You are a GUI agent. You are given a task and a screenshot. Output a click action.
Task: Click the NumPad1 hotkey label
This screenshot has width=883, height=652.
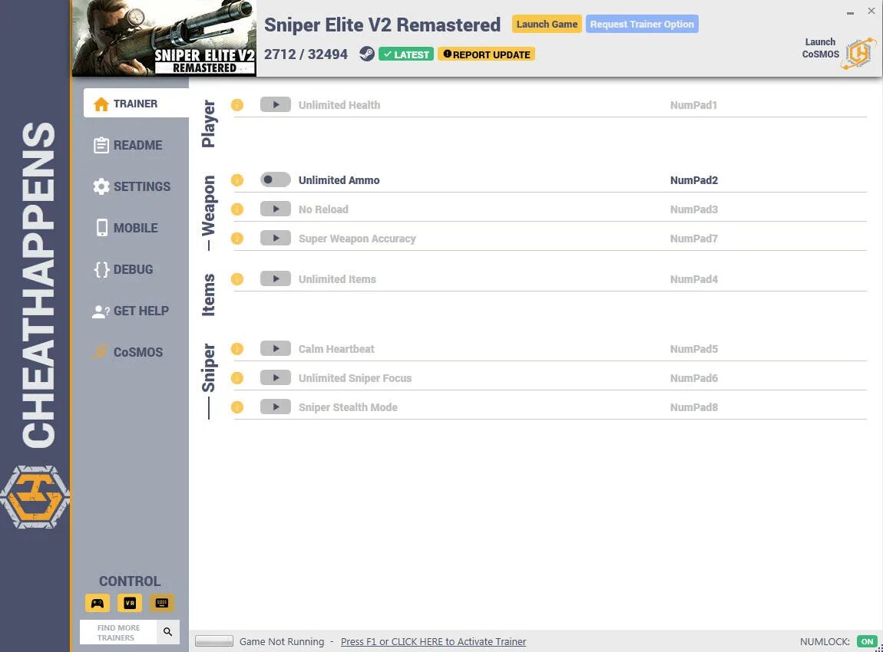(693, 104)
